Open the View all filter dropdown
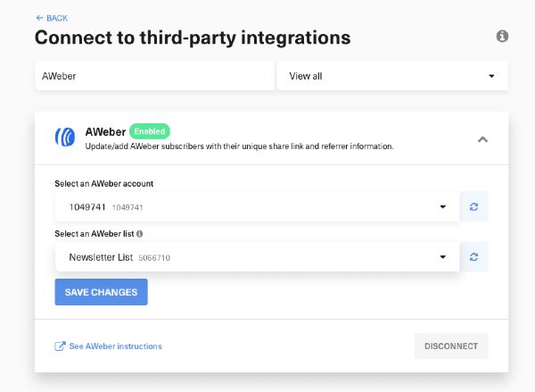 click(x=391, y=76)
